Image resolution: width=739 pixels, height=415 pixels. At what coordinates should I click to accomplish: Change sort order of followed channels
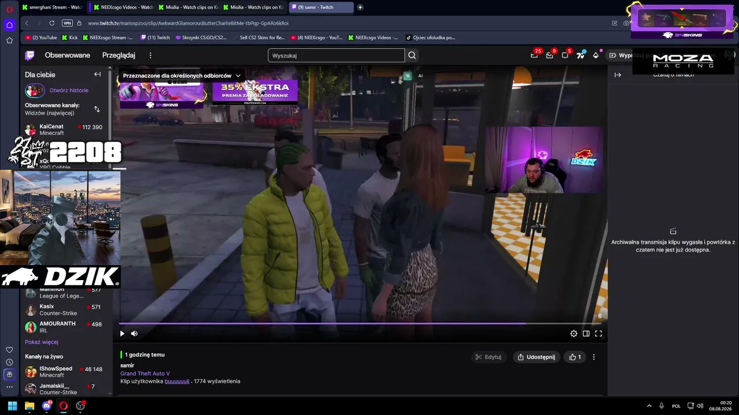(97, 109)
